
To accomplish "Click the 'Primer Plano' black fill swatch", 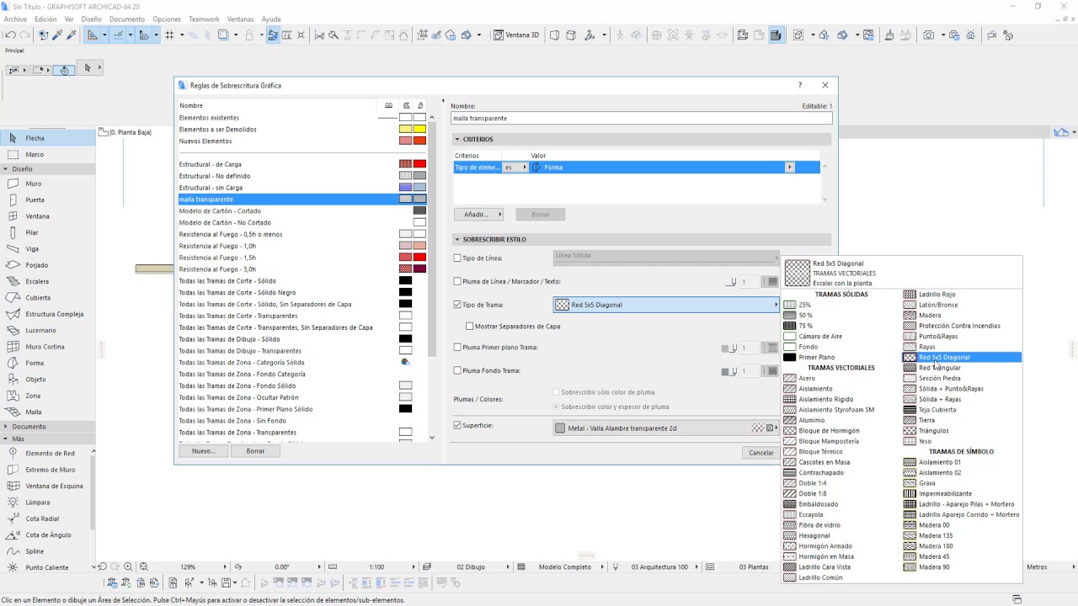I will [x=789, y=358].
